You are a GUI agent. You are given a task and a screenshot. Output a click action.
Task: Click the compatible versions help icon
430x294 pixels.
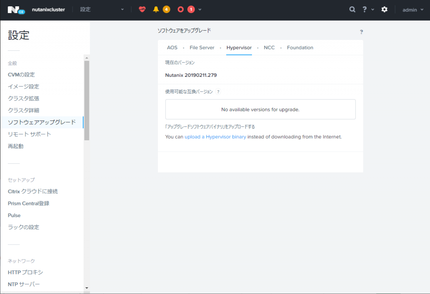(218, 92)
